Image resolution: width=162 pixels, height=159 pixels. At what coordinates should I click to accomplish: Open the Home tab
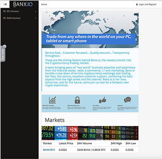(x=44, y=4)
